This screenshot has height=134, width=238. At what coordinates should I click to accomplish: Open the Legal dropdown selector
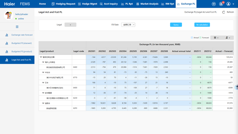click(71, 25)
